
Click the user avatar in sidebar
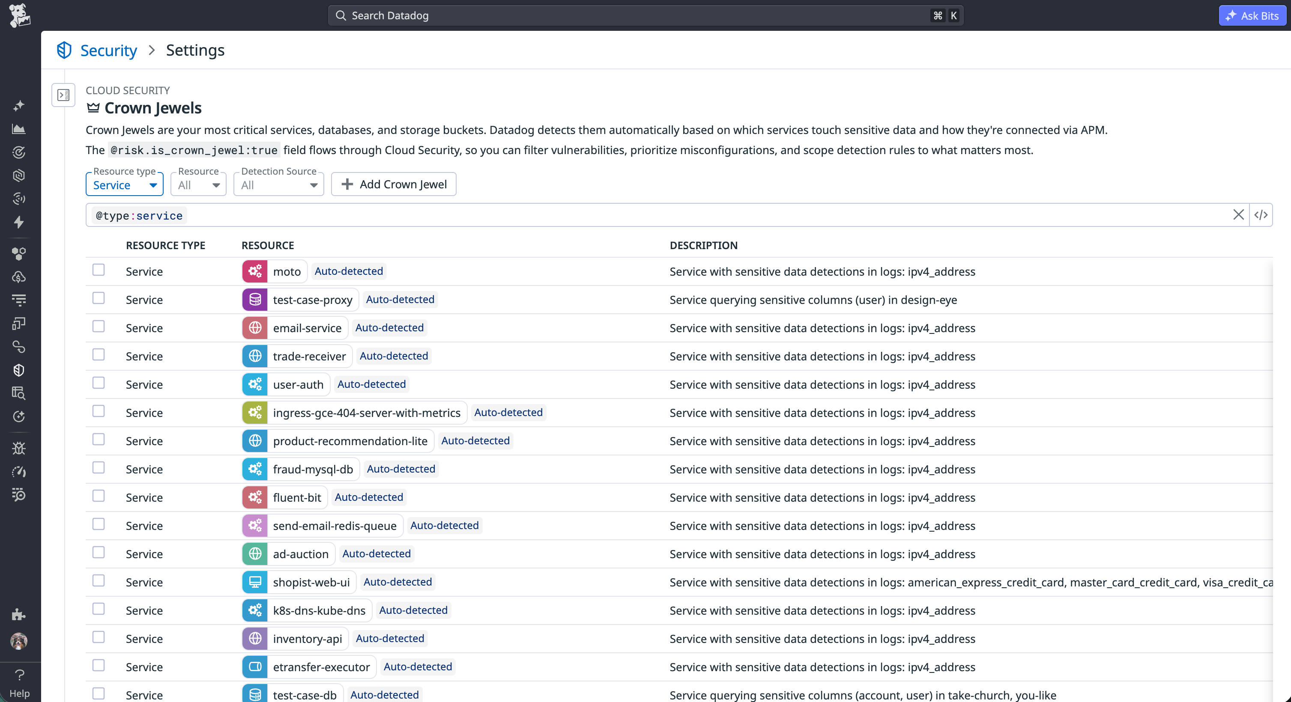click(x=19, y=641)
